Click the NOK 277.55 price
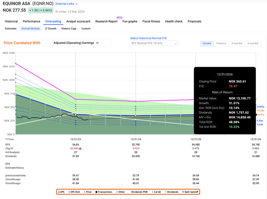 [x=14, y=10]
